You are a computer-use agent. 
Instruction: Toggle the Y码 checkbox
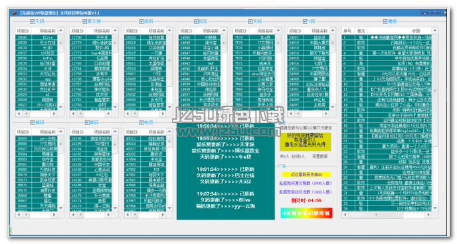(x=305, y=21)
